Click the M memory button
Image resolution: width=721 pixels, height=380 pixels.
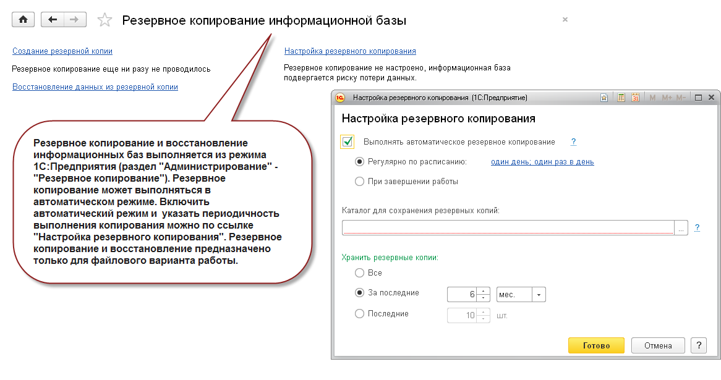652,98
